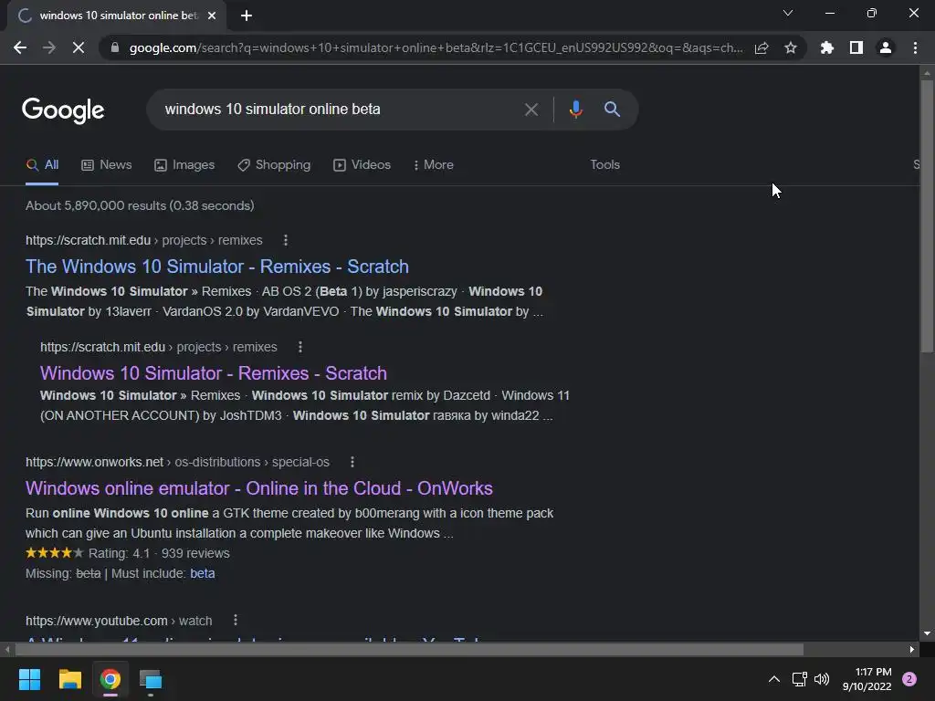Share this page via the share icon
This screenshot has height=701, width=935.
(762, 47)
